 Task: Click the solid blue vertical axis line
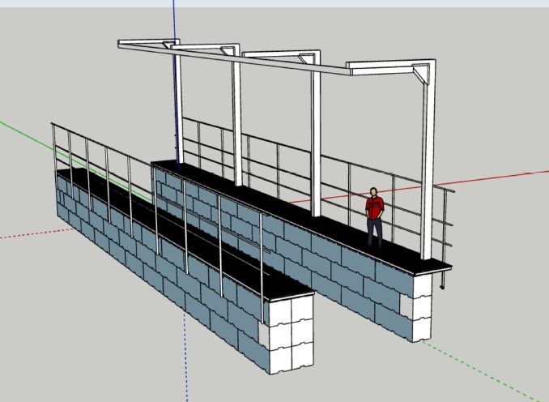click(x=174, y=20)
